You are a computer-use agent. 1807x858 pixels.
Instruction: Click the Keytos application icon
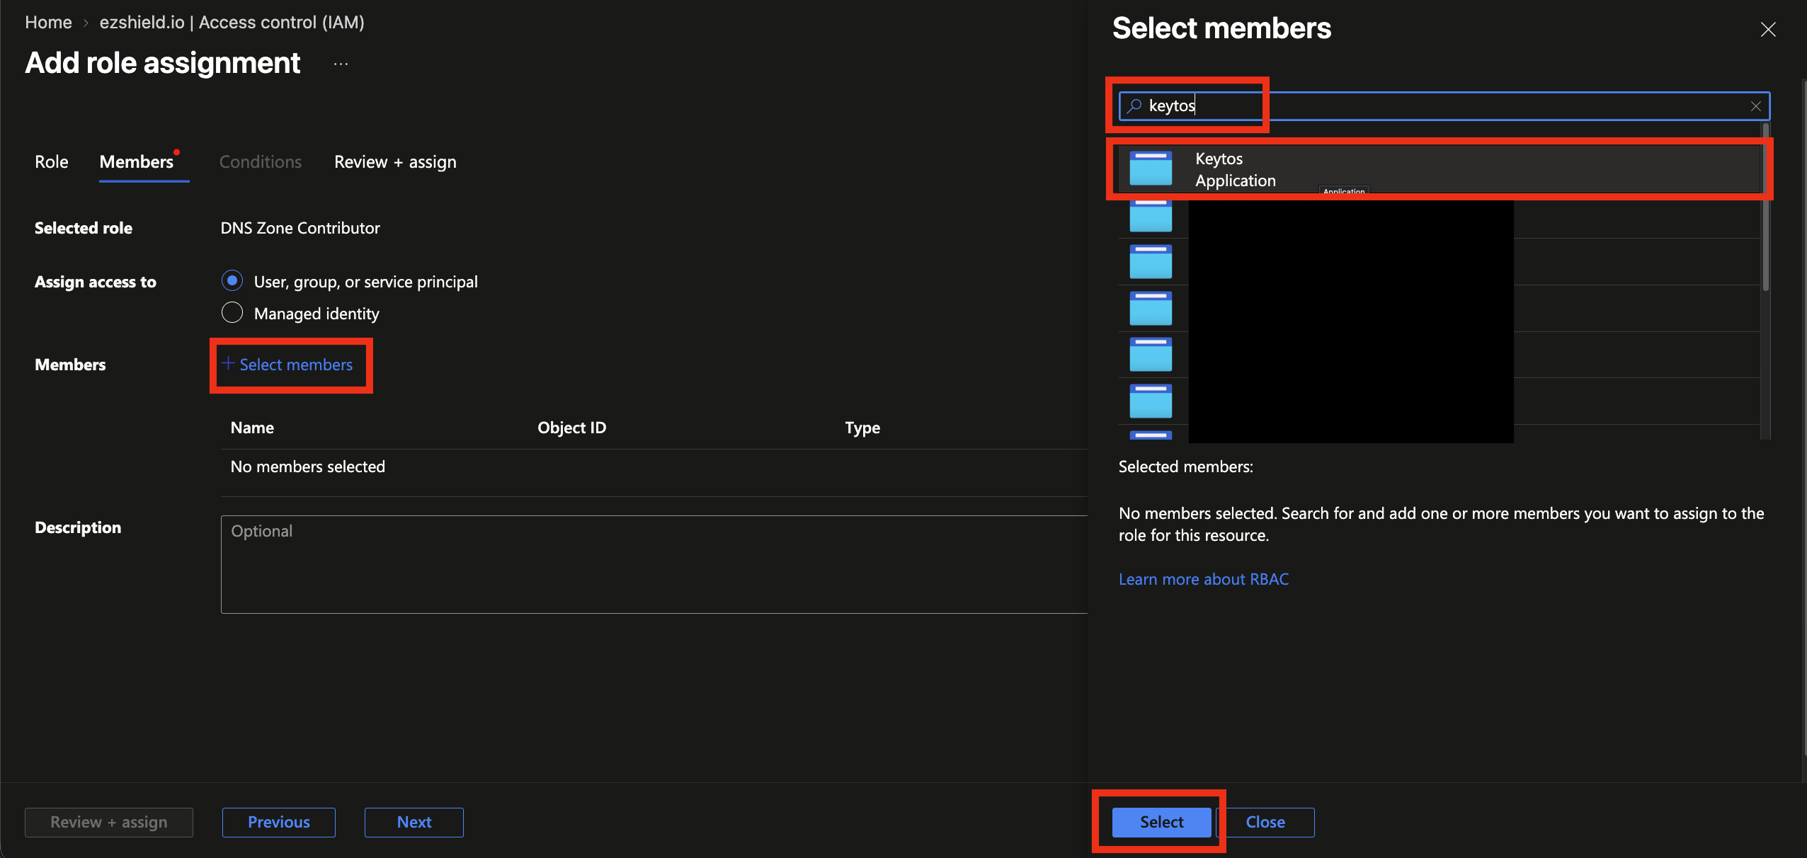point(1151,168)
